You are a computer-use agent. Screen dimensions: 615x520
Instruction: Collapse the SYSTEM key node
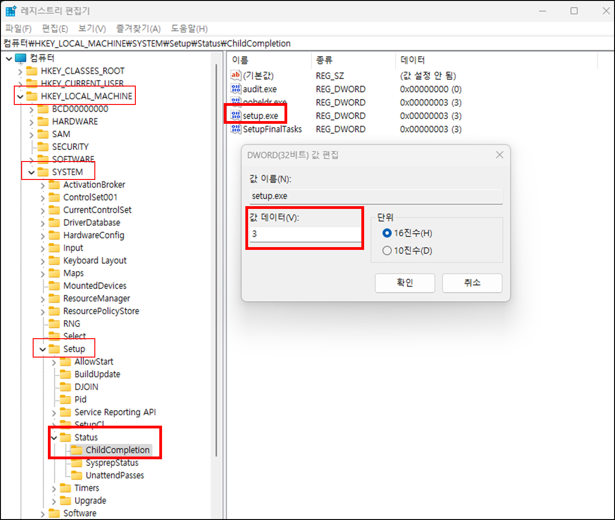(x=31, y=173)
